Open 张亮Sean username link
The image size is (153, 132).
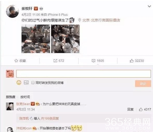(x=23, y=104)
